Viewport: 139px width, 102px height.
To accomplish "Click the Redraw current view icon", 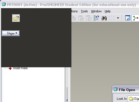I will (x=128, y=18).
